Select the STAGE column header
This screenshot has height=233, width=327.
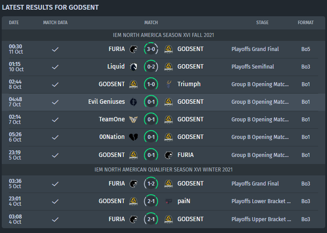262,22
